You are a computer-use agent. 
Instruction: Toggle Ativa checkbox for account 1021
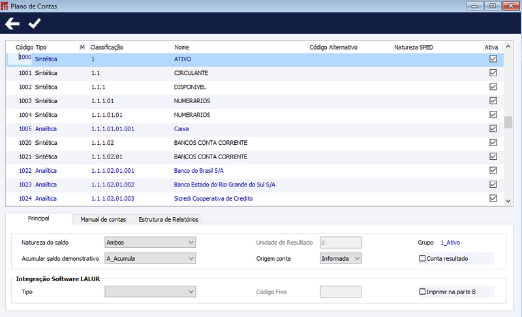click(x=493, y=157)
